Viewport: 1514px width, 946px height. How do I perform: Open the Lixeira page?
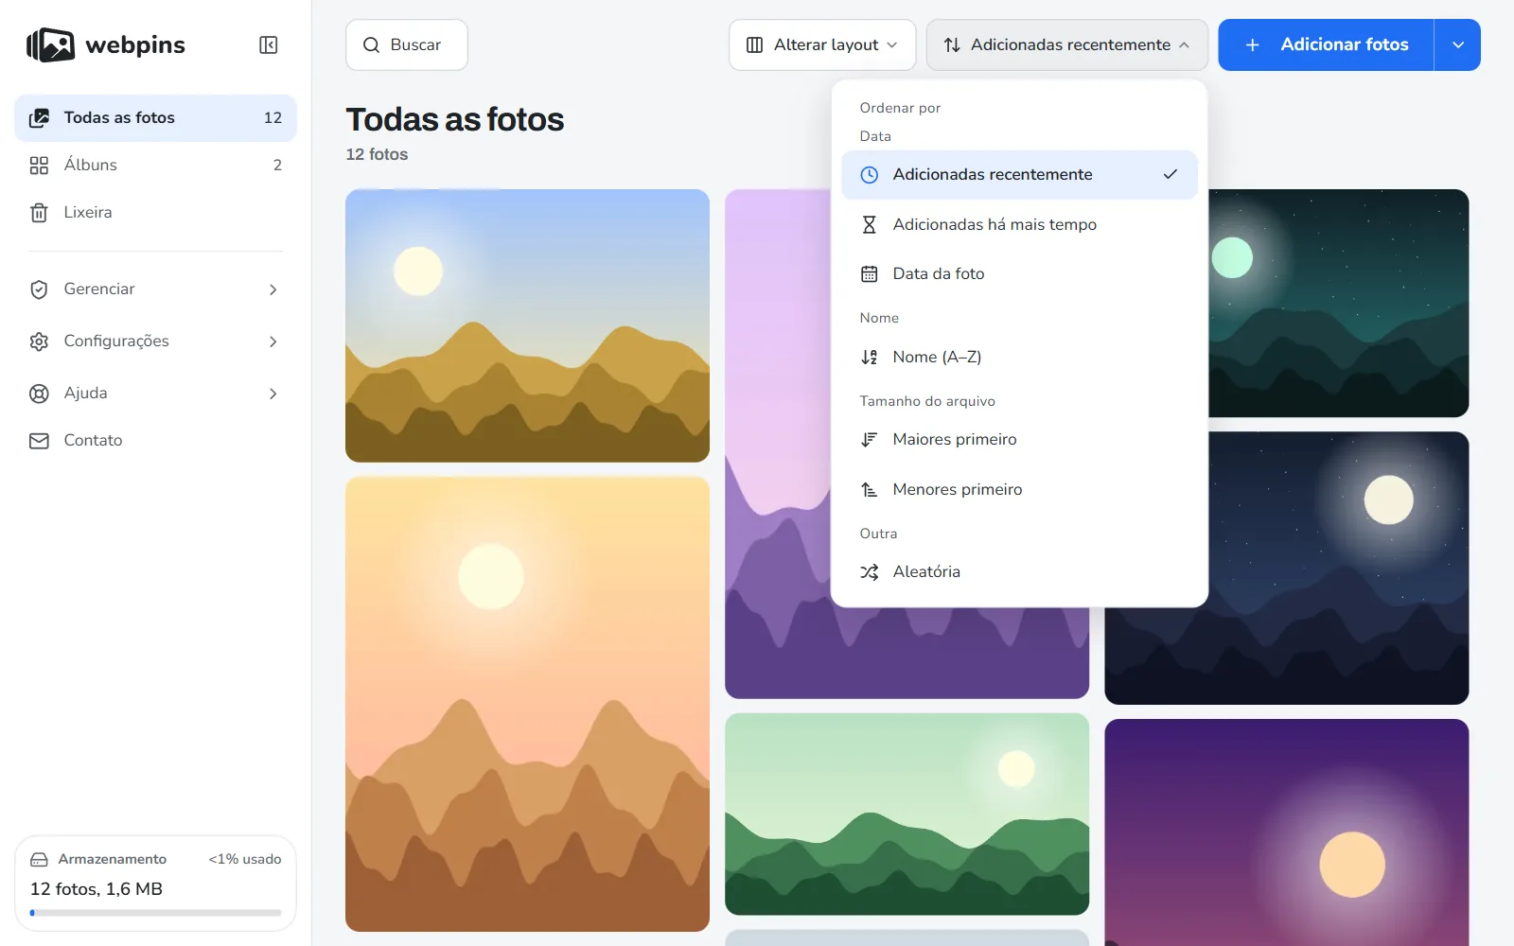point(155,213)
